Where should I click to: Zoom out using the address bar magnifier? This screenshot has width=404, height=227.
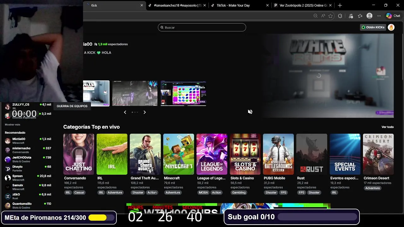(x=315, y=16)
